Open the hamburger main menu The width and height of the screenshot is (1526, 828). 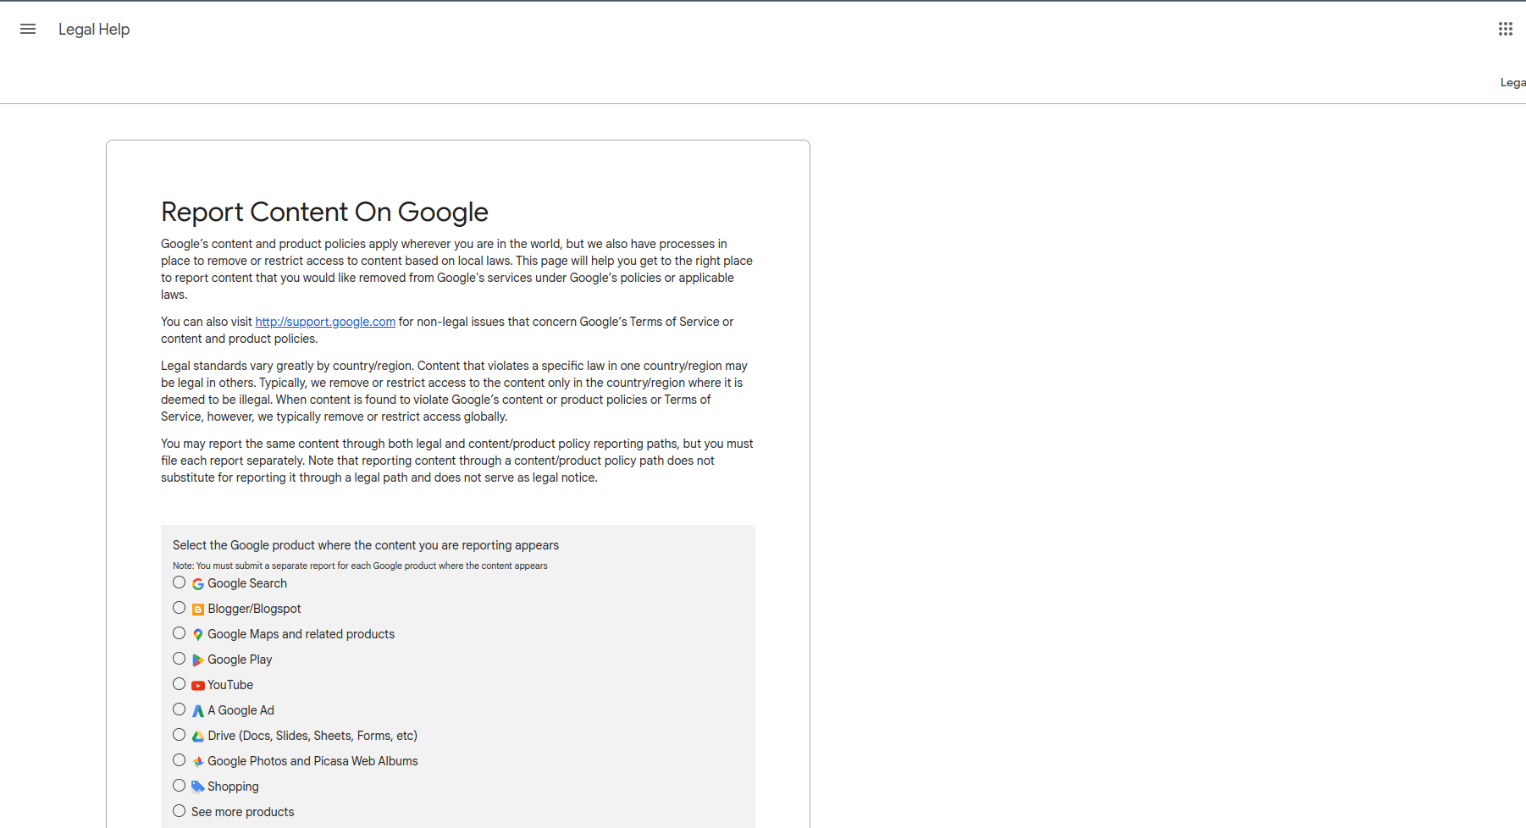click(28, 29)
